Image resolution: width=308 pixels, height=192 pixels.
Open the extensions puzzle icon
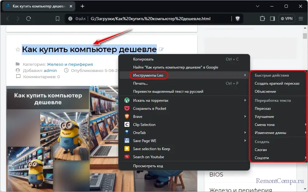pyautogui.click(x=262, y=19)
